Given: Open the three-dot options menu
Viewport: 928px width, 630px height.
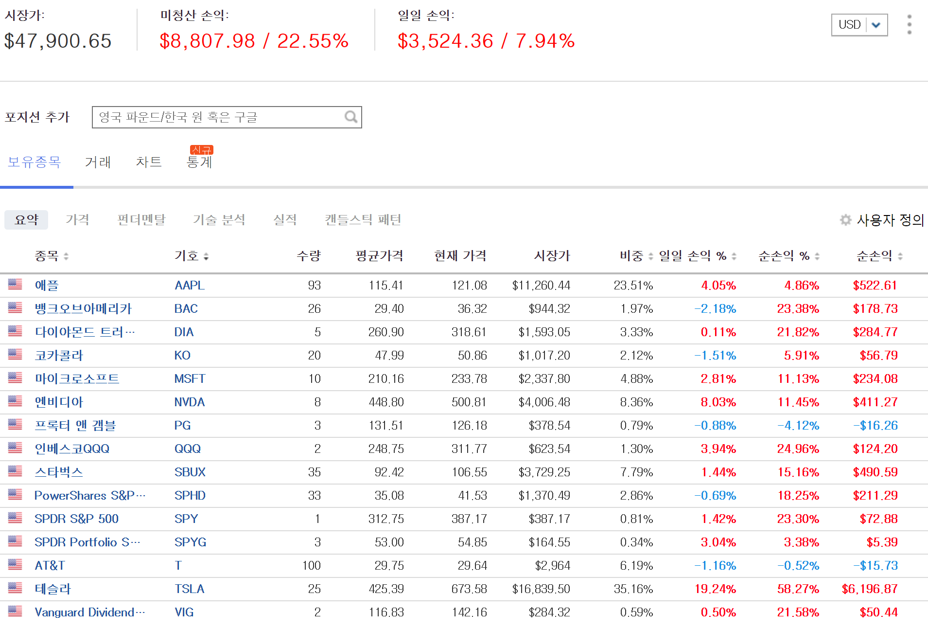Looking at the screenshot, I should 909,24.
